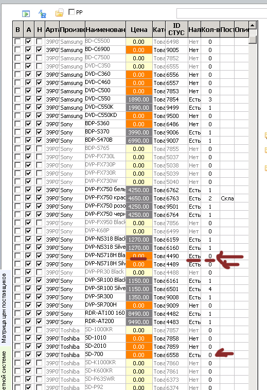Select the RDR-AT100 160 name cell

[105, 313]
